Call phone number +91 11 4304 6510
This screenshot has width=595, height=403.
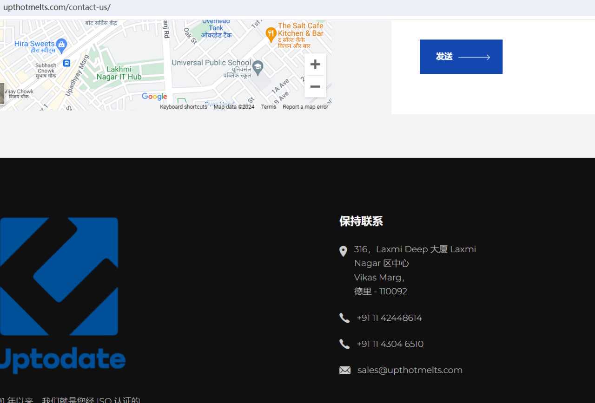[x=390, y=344]
